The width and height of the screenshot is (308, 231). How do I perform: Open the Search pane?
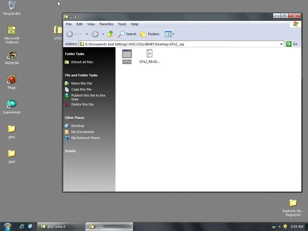click(127, 34)
